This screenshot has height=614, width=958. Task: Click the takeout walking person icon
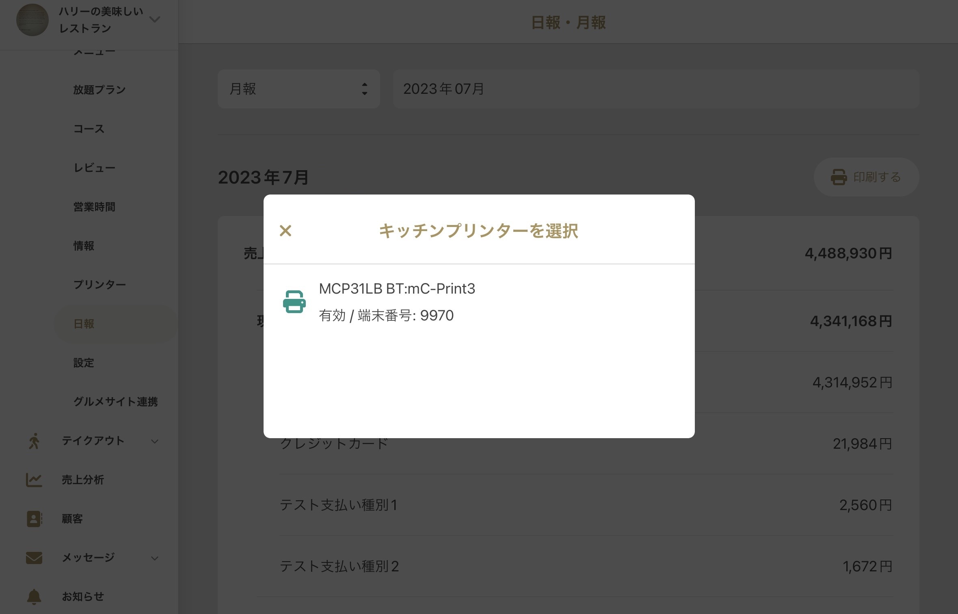pyautogui.click(x=34, y=441)
